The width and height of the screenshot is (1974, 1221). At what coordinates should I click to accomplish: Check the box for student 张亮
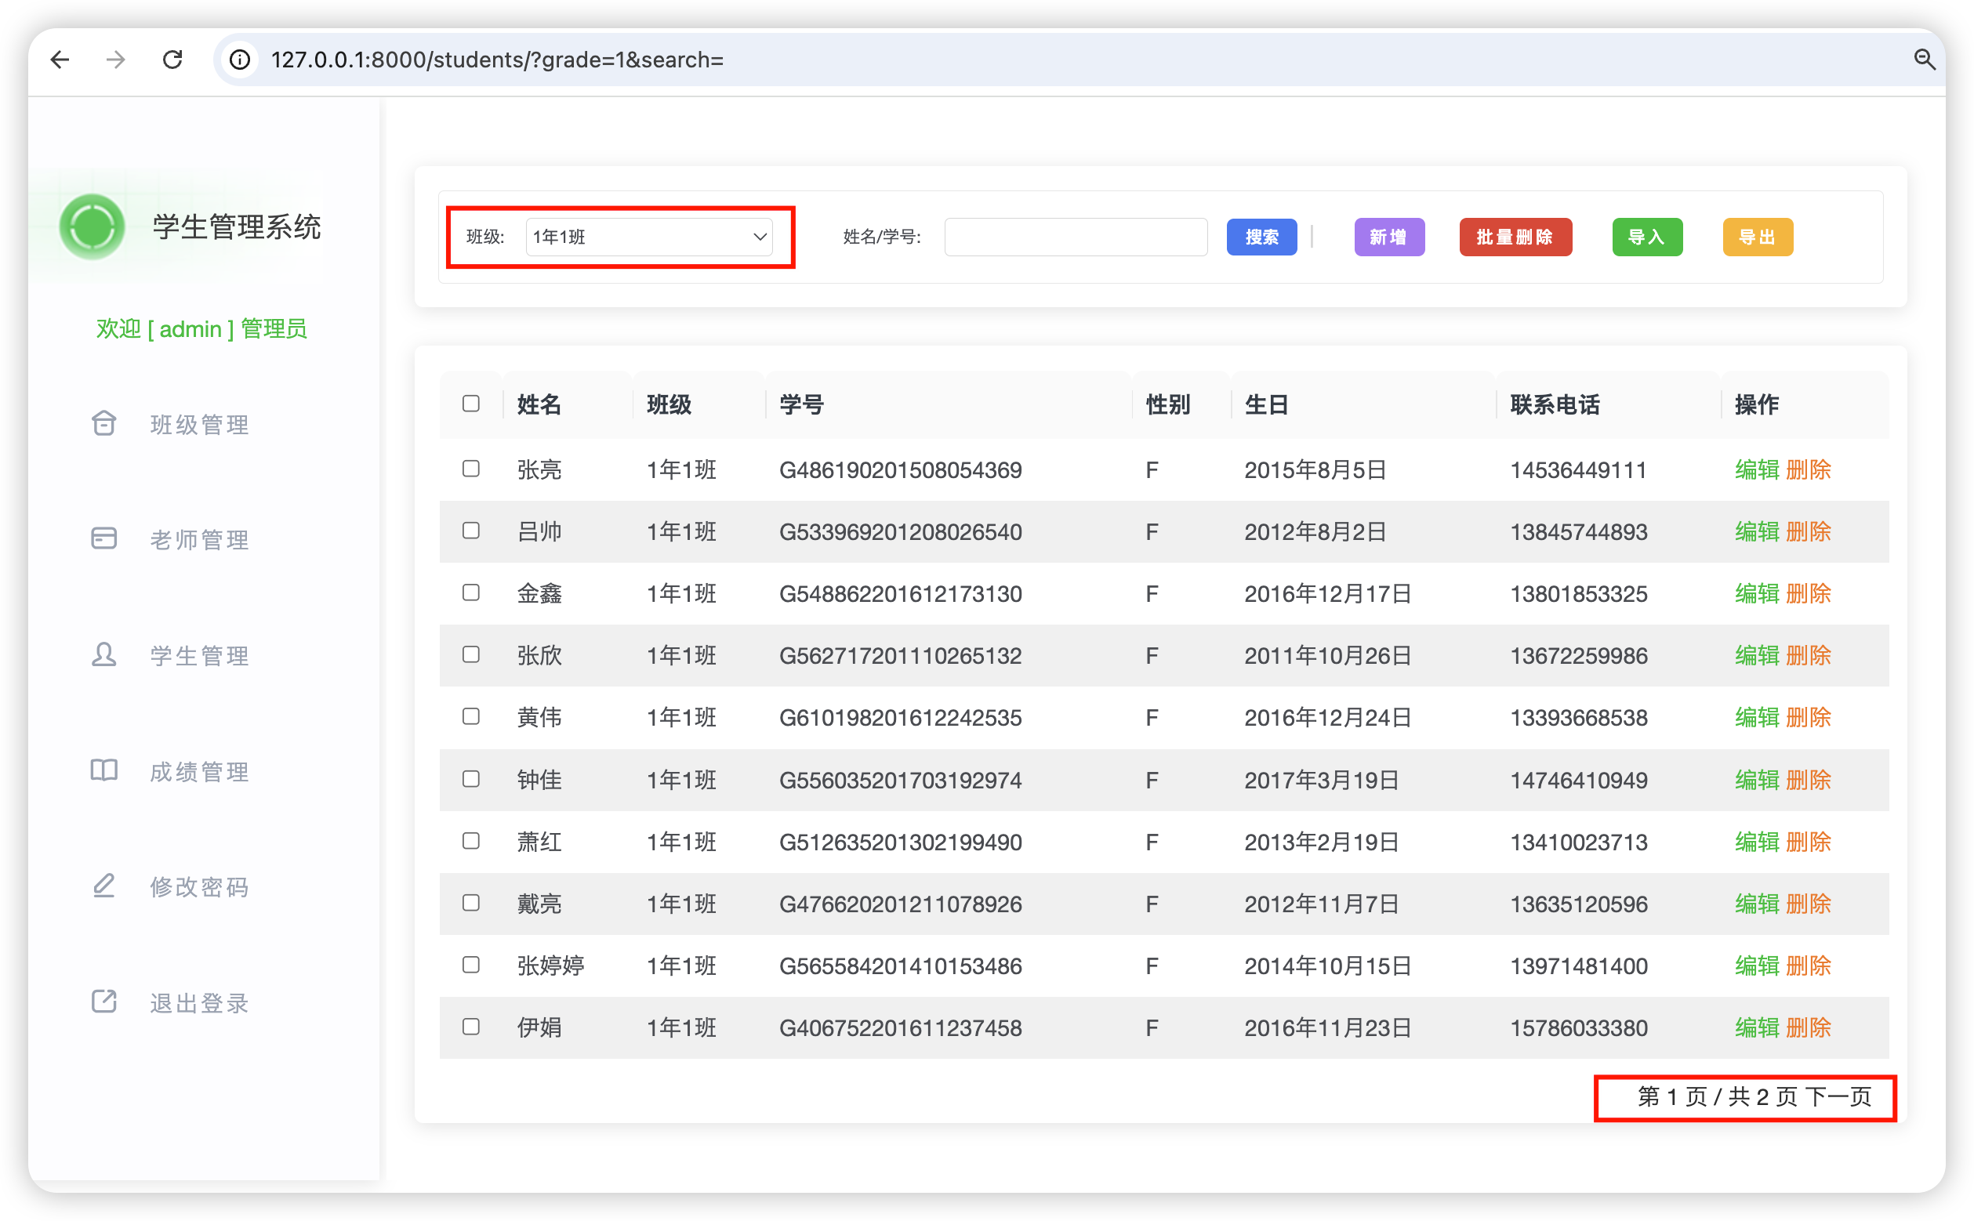pos(471,469)
